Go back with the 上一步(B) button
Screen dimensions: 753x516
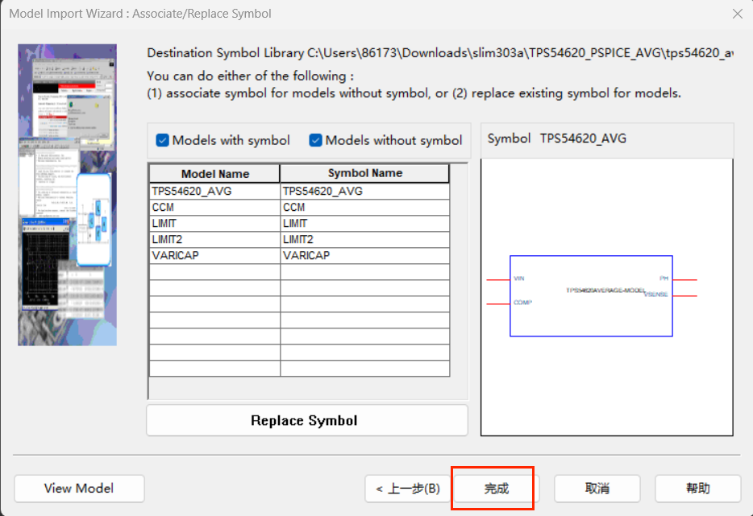pos(408,488)
